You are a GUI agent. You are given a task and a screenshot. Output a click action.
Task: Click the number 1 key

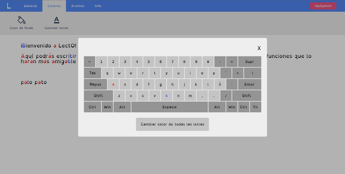coord(101,62)
